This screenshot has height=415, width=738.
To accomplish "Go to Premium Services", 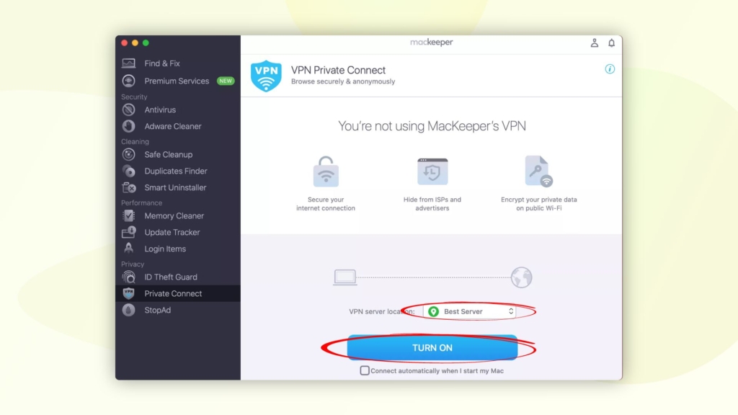I will [178, 81].
